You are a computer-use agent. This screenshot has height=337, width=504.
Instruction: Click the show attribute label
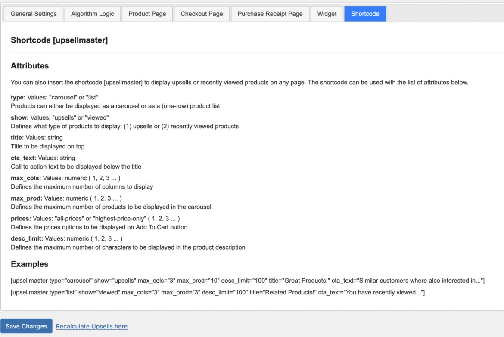pos(19,117)
